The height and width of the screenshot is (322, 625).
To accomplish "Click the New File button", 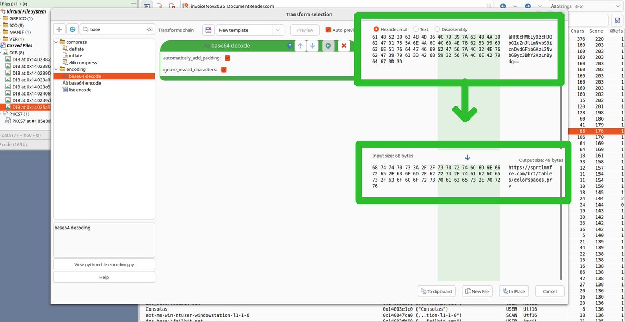I will (x=477, y=291).
